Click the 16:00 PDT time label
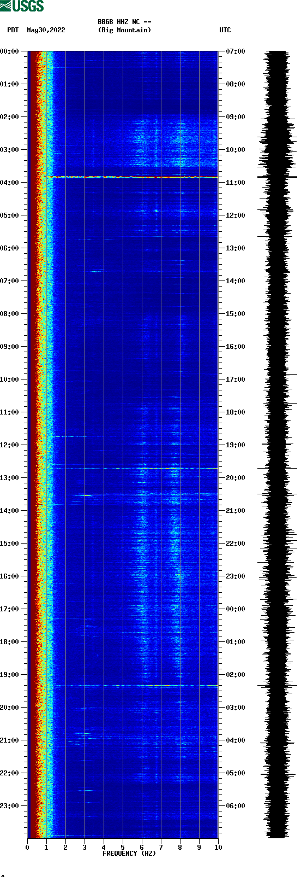Viewport: 301px width, 882px height. pos(10,576)
